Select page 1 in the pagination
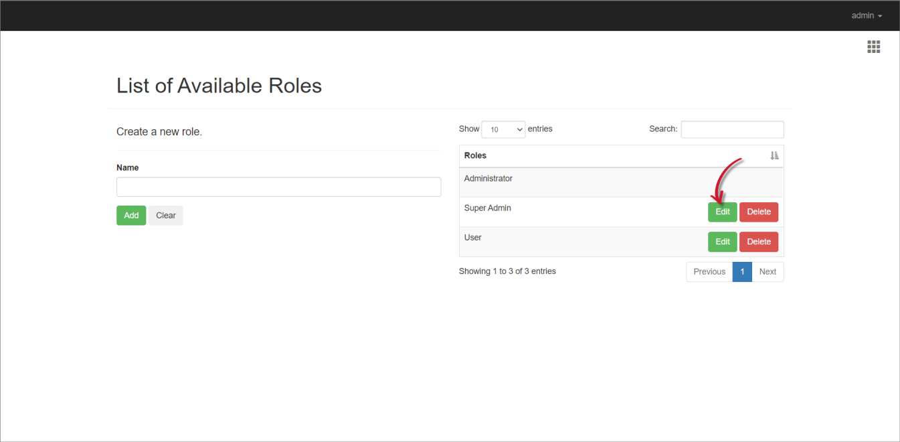900x442 pixels. click(x=741, y=271)
